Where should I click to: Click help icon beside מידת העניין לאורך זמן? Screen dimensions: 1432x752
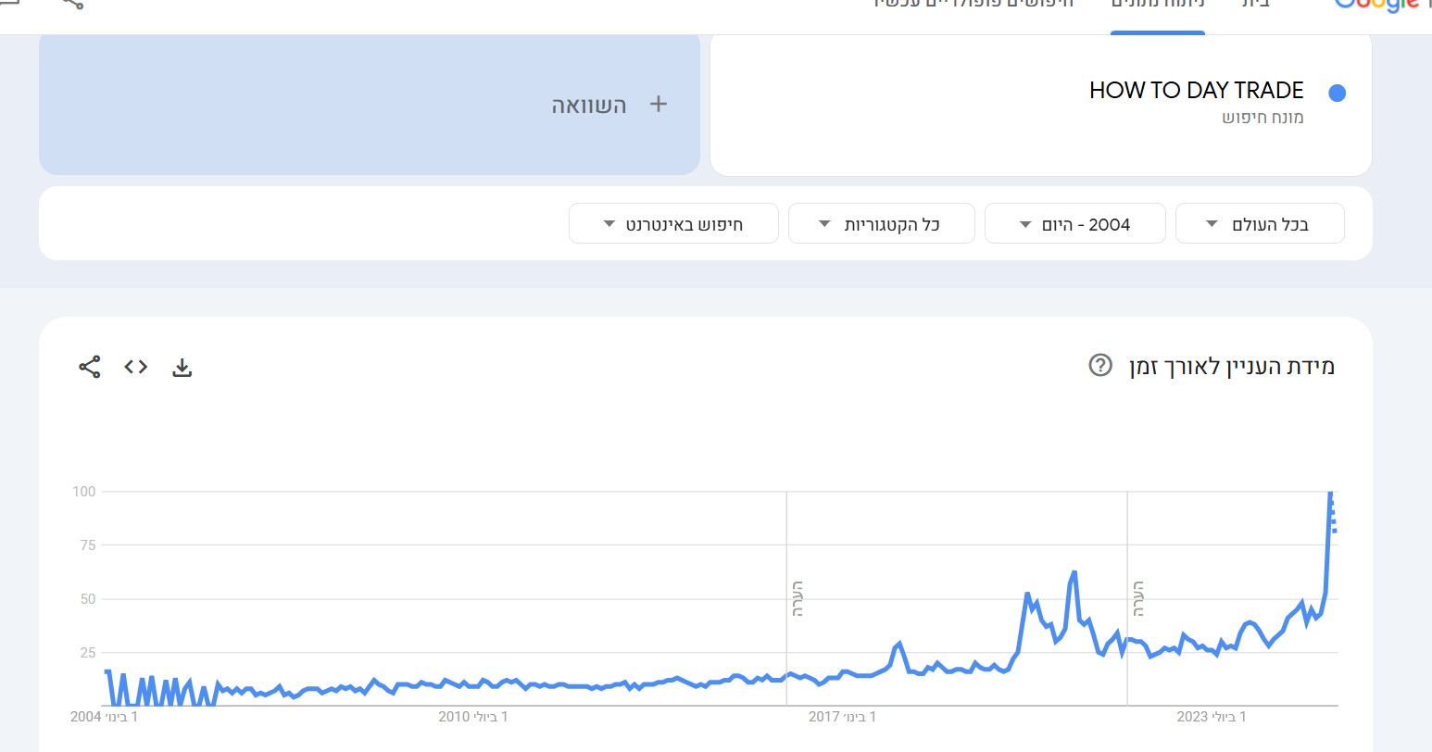click(x=1099, y=366)
